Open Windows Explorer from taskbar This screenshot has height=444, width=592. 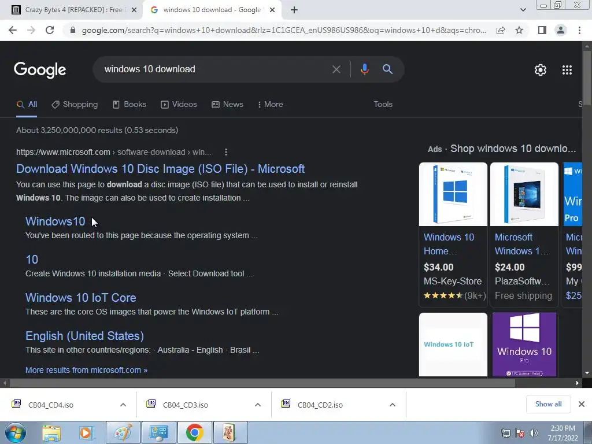click(x=51, y=433)
